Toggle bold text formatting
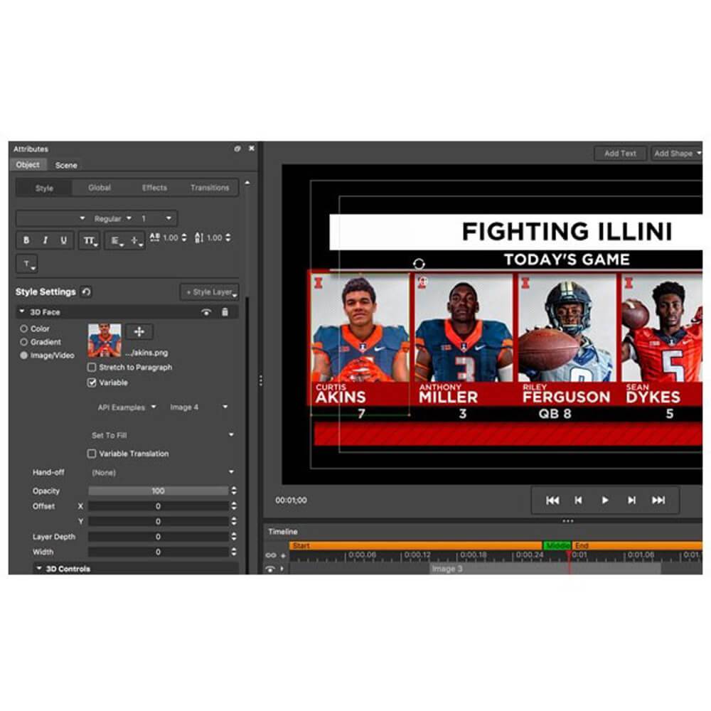711x711 pixels. click(26, 240)
